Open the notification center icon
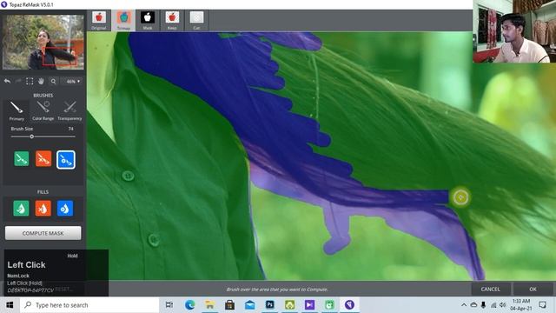 point(542,305)
